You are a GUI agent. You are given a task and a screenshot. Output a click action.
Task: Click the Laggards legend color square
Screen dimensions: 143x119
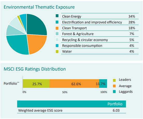pyautogui.click(x=114, y=91)
